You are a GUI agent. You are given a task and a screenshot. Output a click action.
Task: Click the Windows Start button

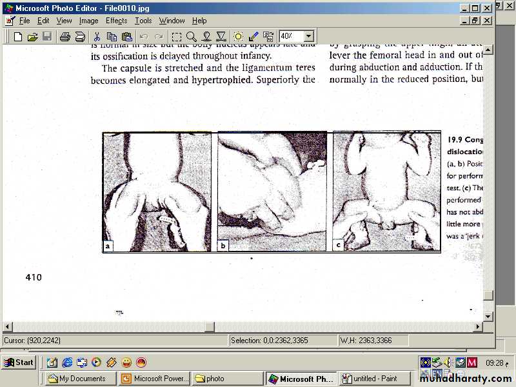(18, 362)
